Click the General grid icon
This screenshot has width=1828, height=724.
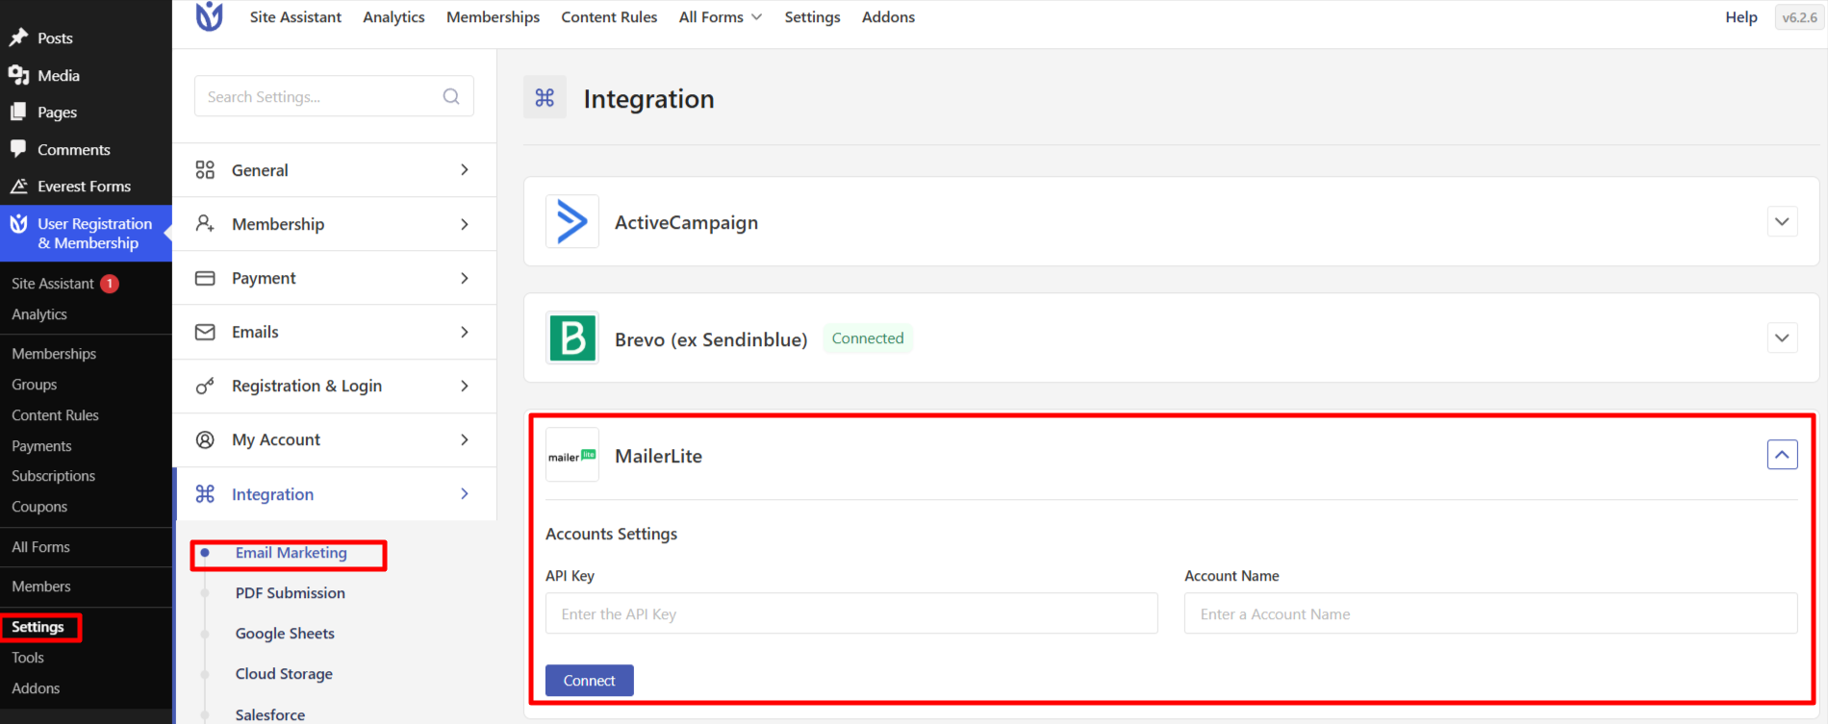205,170
